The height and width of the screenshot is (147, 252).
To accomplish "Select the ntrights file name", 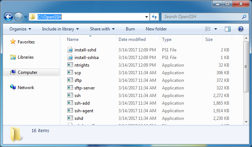I will coord(82,65).
